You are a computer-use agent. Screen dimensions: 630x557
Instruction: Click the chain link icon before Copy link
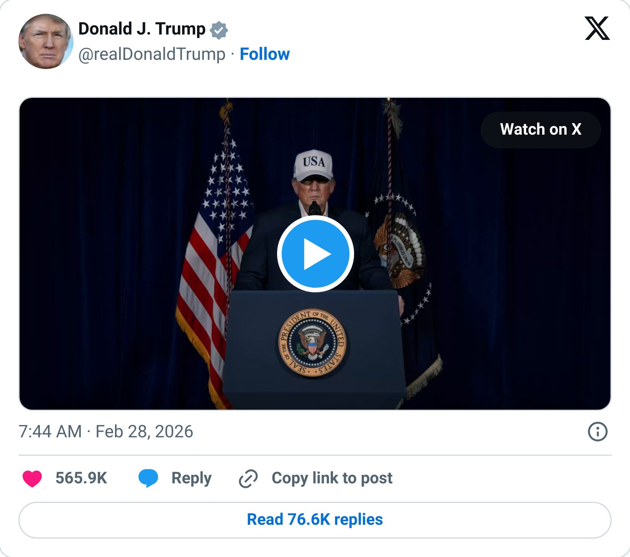(248, 478)
